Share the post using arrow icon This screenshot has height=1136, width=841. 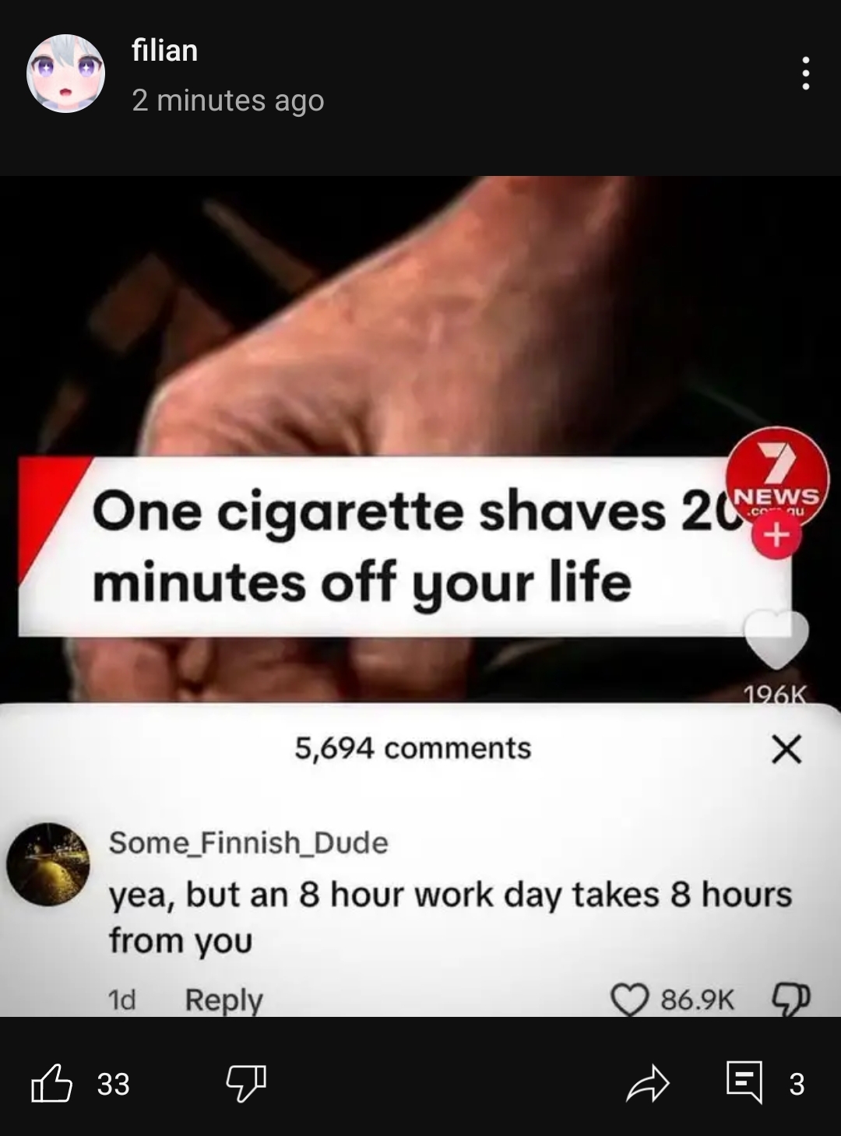tap(648, 1084)
